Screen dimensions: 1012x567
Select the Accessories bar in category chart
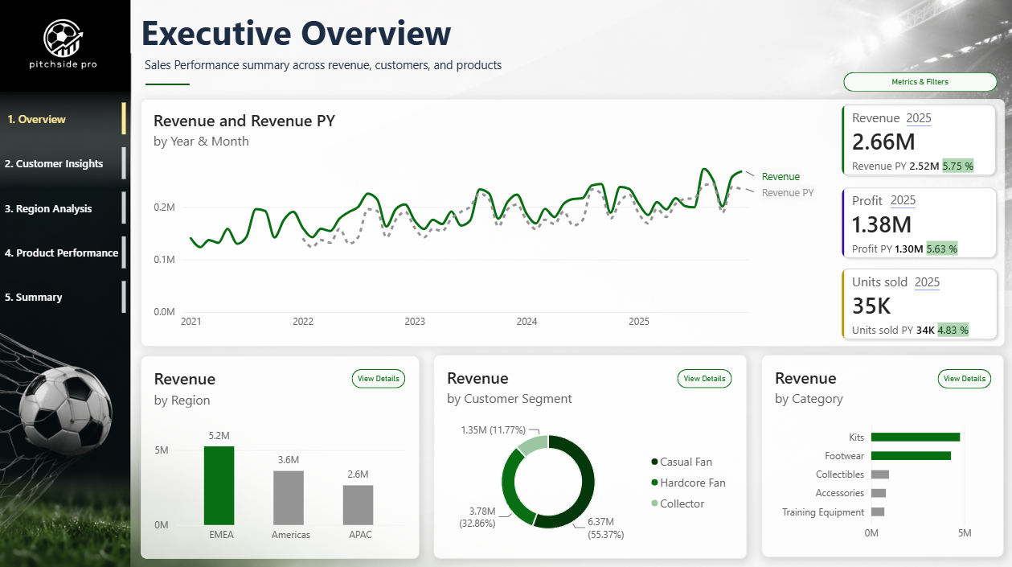click(879, 493)
